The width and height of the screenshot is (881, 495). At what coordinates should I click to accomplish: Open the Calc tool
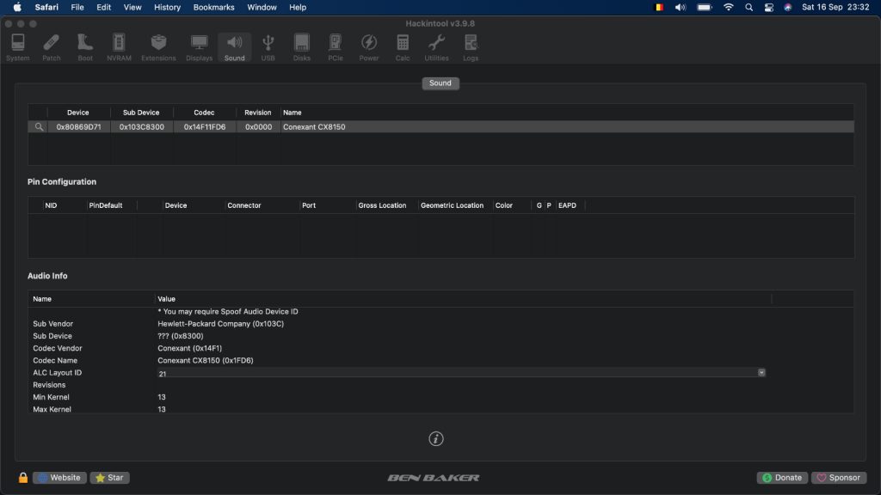tap(403, 47)
